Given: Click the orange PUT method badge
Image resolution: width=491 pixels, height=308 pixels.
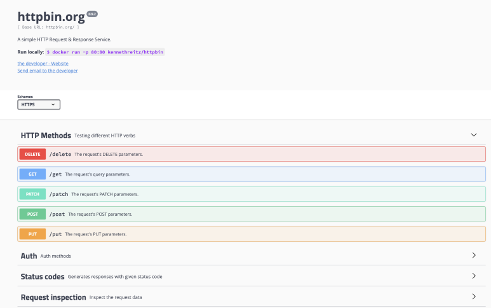Looking at the screenshot, I should tap(32, 234).
